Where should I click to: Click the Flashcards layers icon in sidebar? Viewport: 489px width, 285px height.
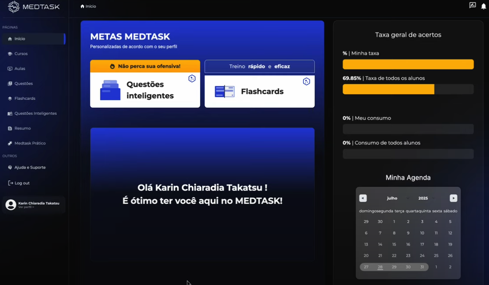pos(10,99)
